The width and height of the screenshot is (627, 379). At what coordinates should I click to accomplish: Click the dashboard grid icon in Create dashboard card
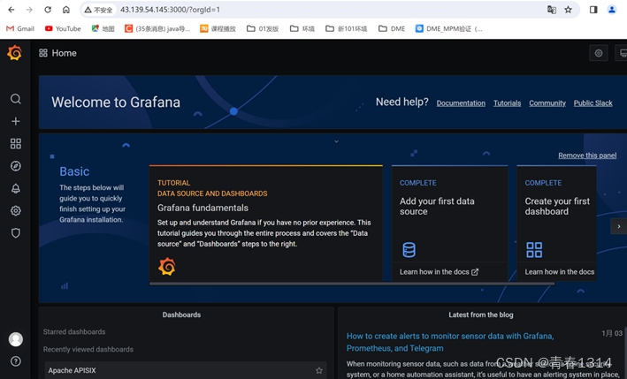[534, 250]
